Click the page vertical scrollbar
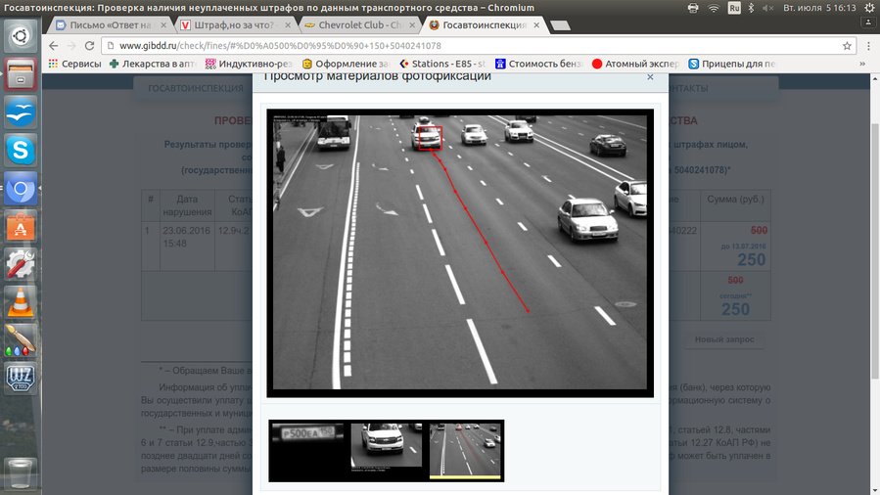 875,252
